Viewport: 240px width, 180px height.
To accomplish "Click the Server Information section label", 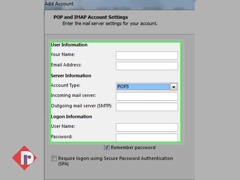I will coord(71,76).
